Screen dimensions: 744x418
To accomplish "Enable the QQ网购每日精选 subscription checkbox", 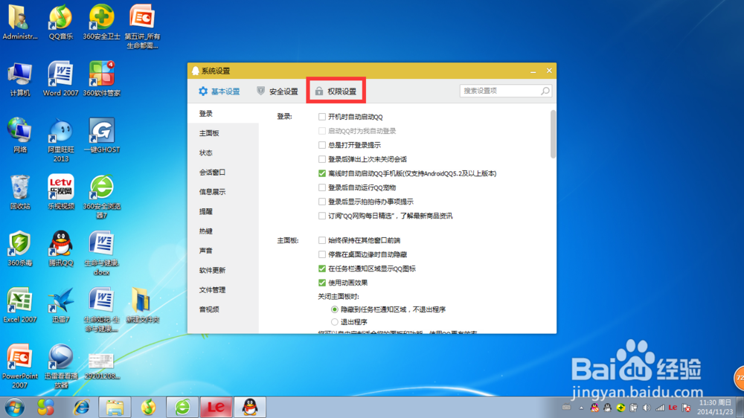I will pyautogui.click(x=321, y=216).
